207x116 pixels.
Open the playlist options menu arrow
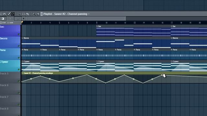[x=1, y=14]
